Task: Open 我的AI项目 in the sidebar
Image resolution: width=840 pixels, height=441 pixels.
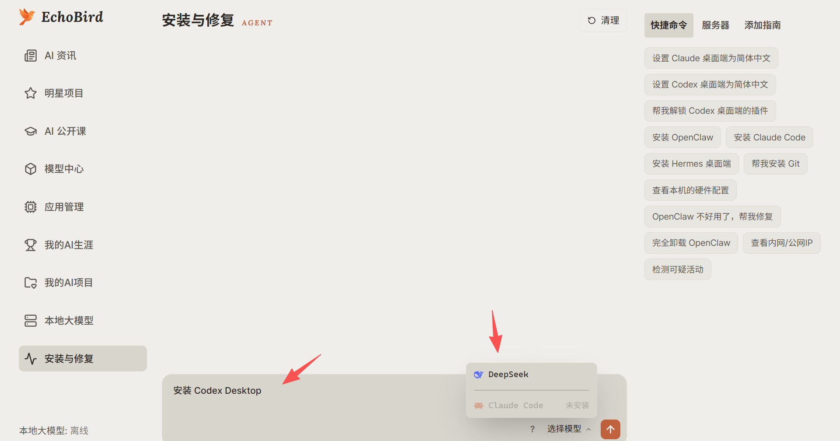Action: [x=83, y=283]
